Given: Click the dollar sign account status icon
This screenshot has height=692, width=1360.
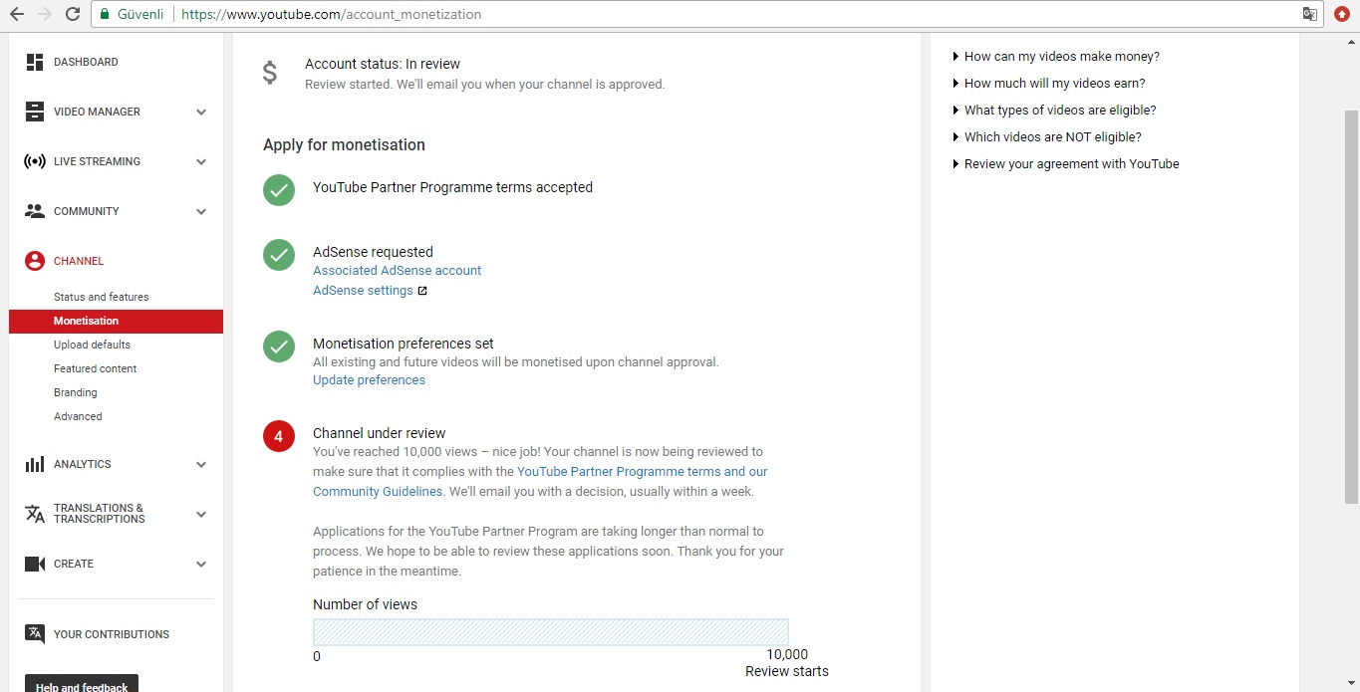Looking at the screenshot, I should (270, 74).
